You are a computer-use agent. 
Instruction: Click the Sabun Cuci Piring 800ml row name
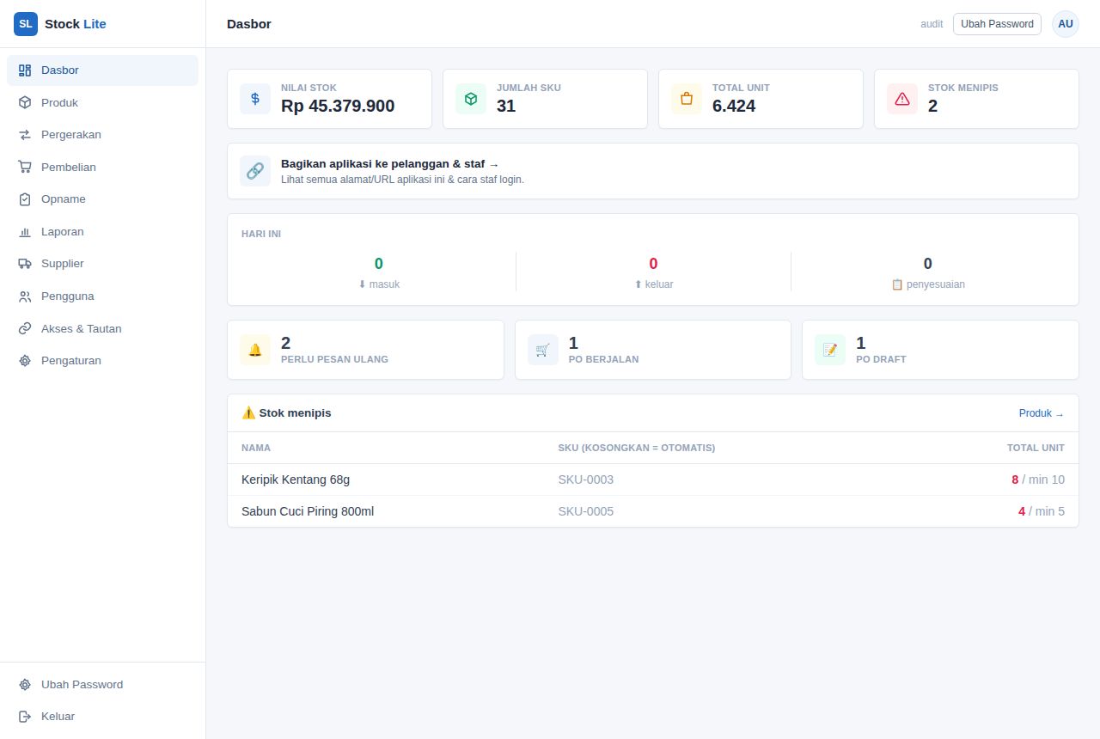coord(308,511)
